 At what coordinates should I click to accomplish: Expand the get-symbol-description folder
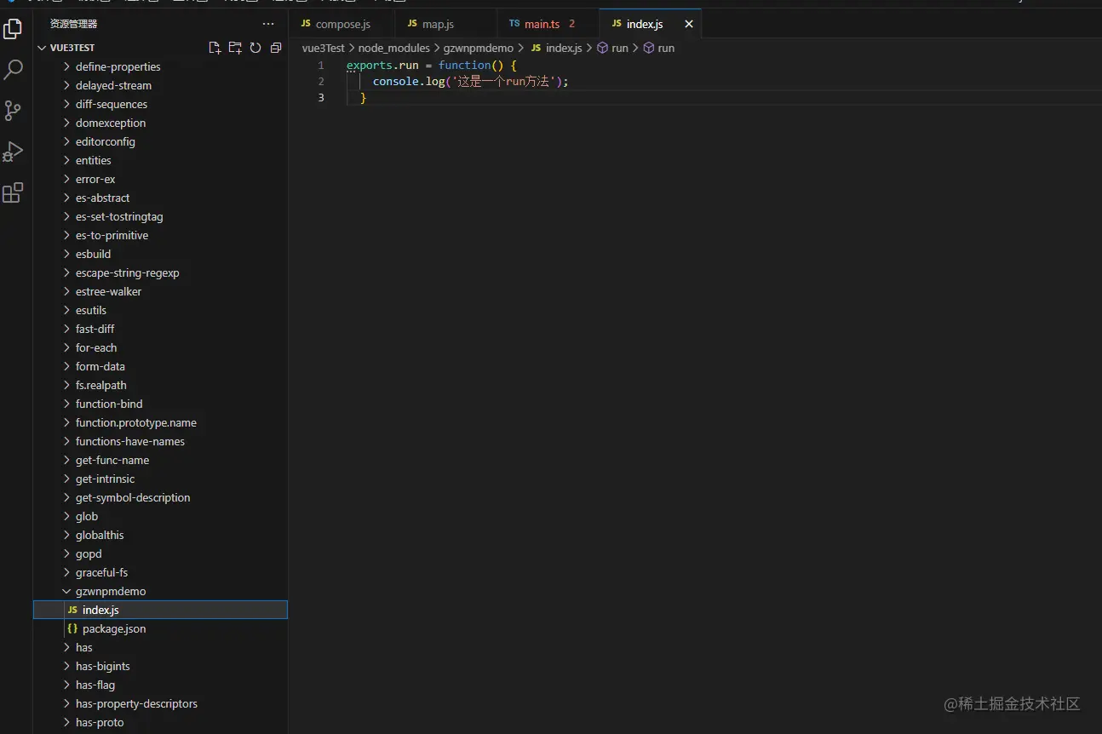[160, 497]
